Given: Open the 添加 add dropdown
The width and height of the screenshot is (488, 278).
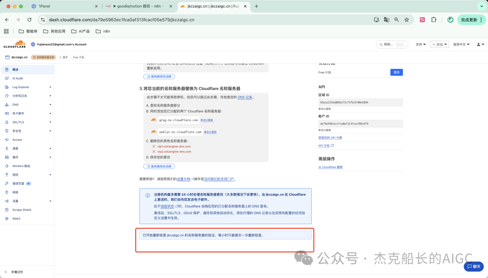Looking at the screenshot, I should 440,44.
